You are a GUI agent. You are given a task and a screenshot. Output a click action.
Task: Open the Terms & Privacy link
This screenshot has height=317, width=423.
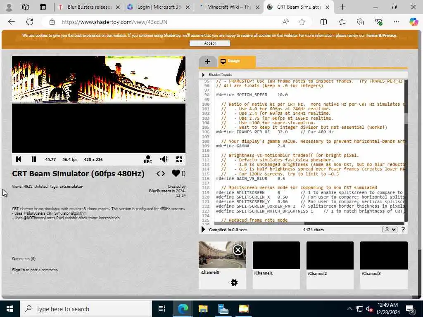pyautogui.click(x=381, y=35)
